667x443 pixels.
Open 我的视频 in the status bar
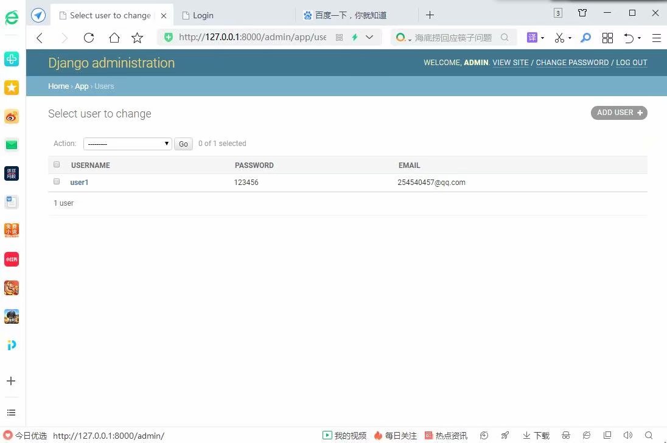coord(344,435)
